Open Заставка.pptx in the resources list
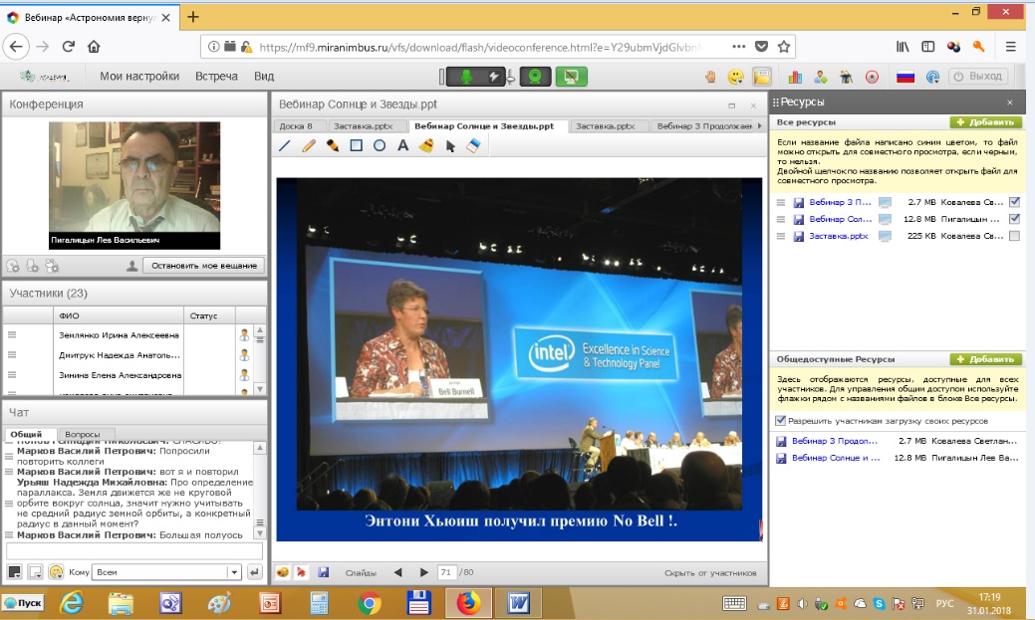1035x620 pixels. (x=839, y=236)
